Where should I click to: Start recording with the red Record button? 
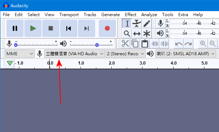click(x=107, y=28)
